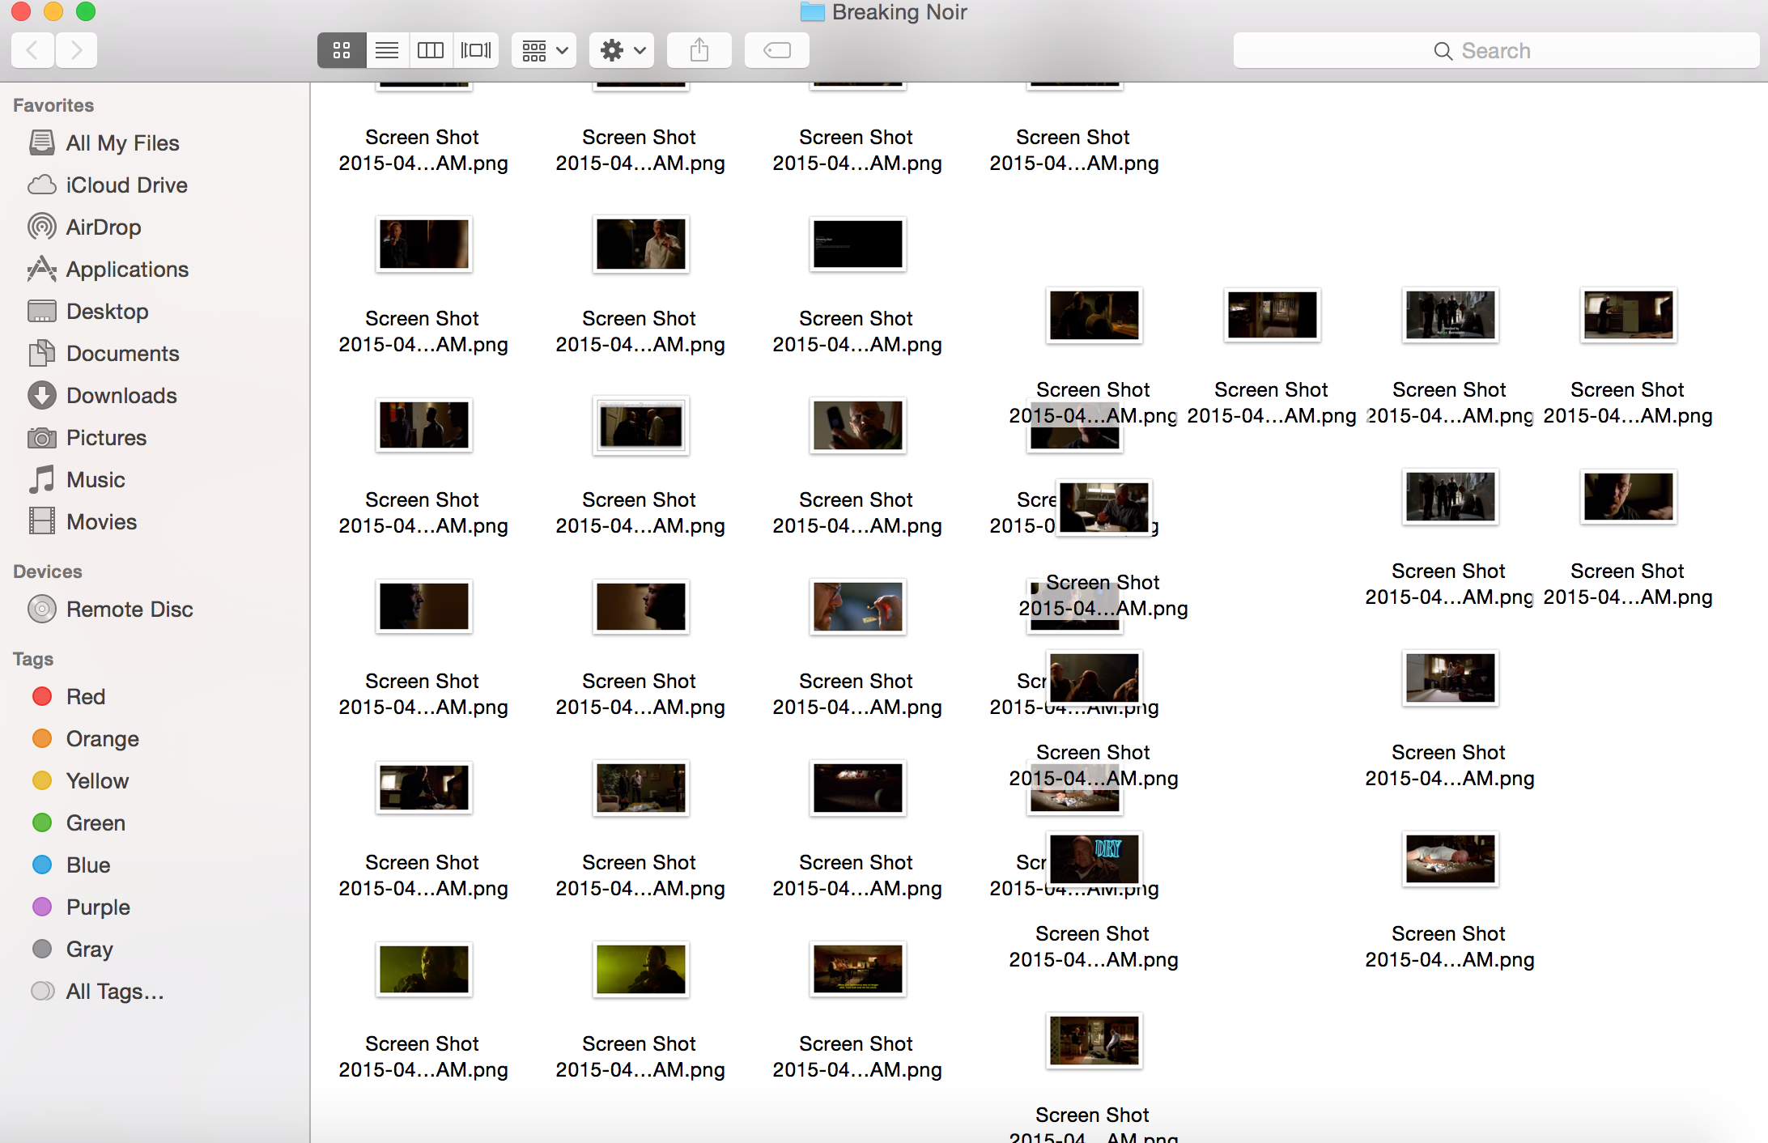The height and width of the screenshot is (1143, 1768).
Task: Open All Tags… in sidebar
Action: coord(114,992)
